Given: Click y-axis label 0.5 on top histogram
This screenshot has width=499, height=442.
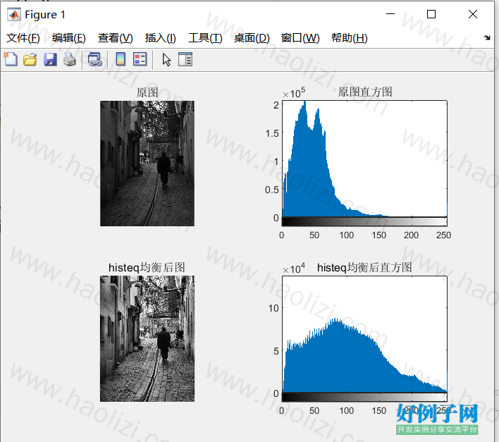Looking at the screenshot, I should [272, 190].
